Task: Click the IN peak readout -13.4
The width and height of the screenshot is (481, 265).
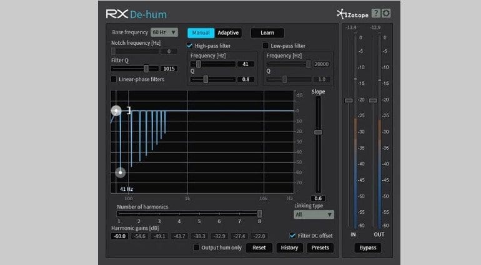Action: tap(350, 27)
